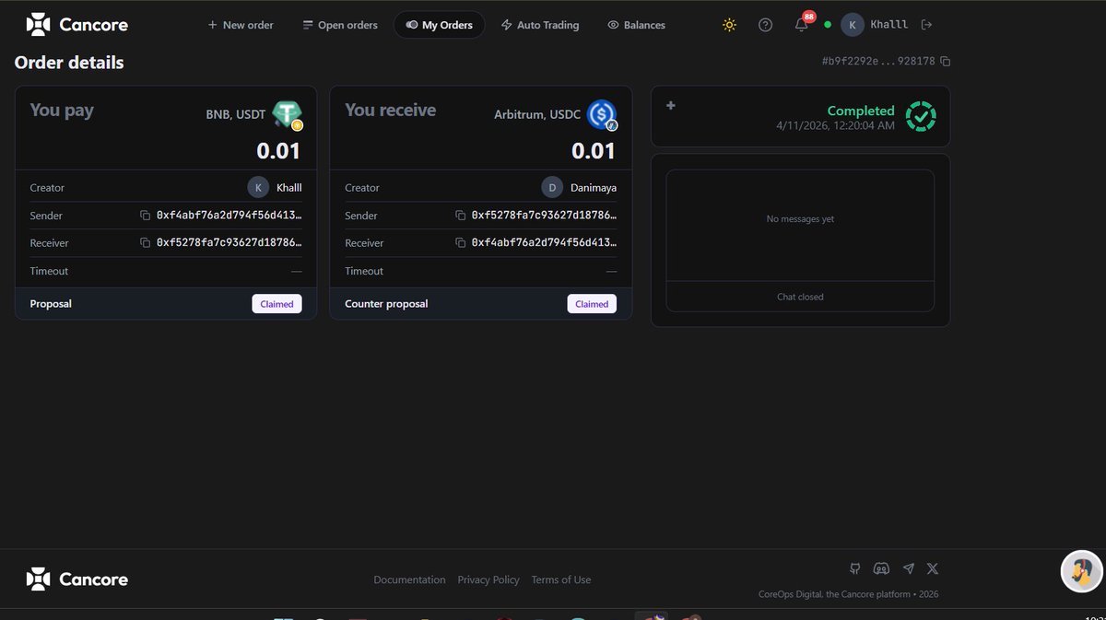Click receiver address 0xf5278fa7c93627d18786 in You pay

(x=229, y=243)
